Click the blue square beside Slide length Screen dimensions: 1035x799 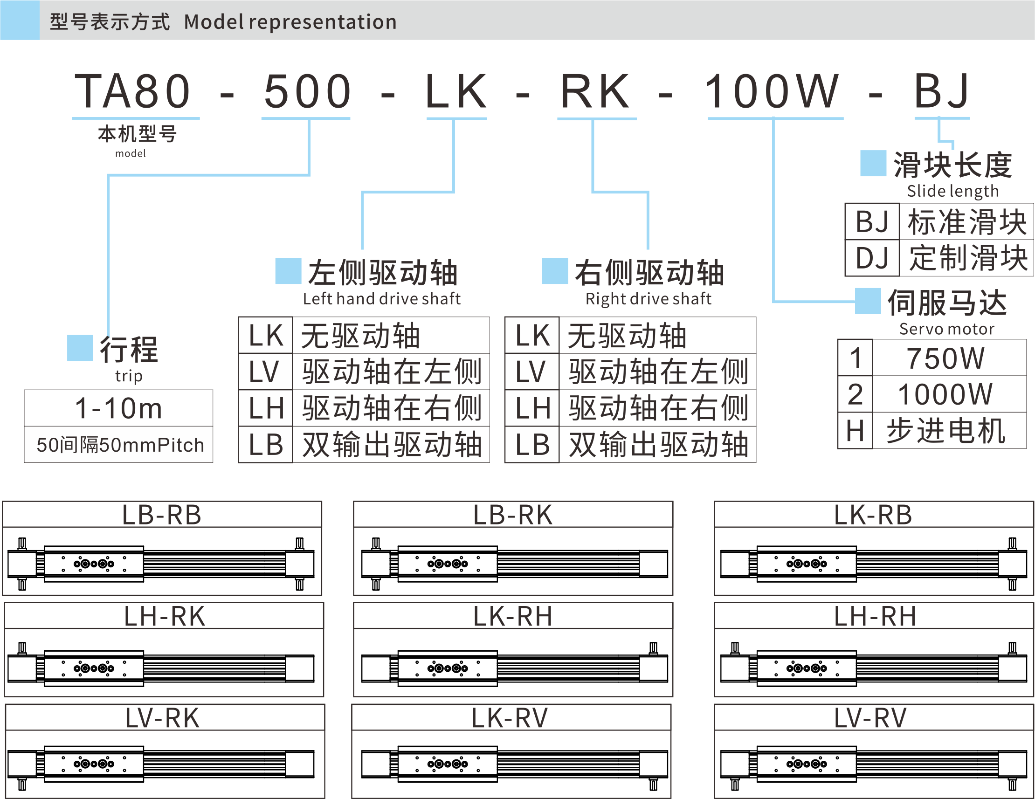point(873,164)
